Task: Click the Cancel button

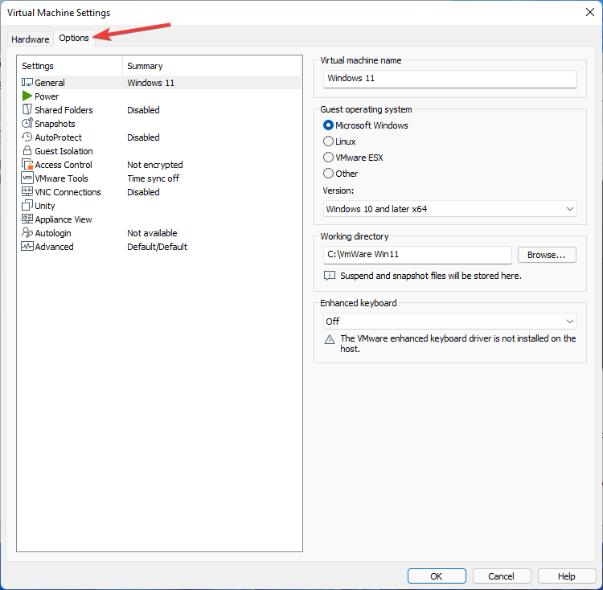Action: tap(501, 576)
